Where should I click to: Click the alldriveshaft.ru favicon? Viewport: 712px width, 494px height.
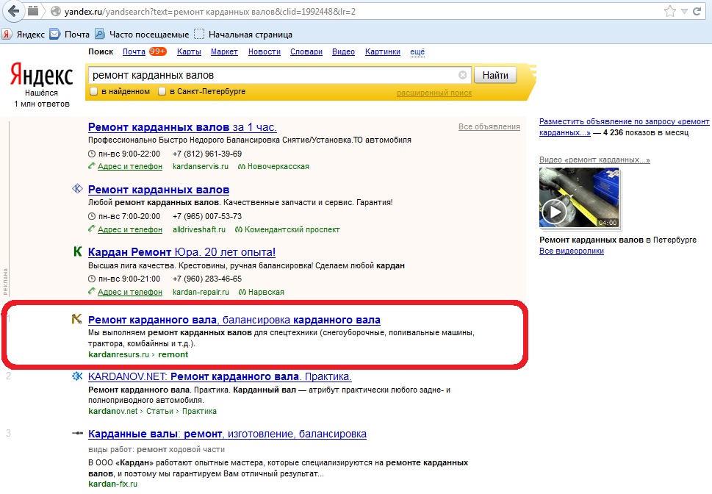click(77, 189)
